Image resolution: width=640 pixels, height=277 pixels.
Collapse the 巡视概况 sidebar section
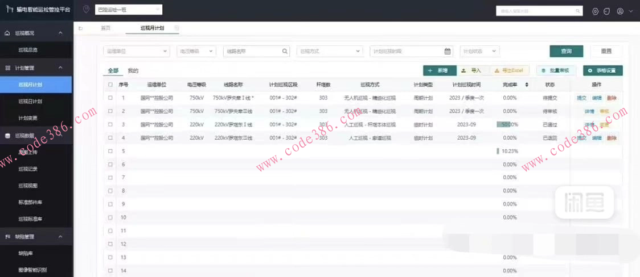coord(60,33)
